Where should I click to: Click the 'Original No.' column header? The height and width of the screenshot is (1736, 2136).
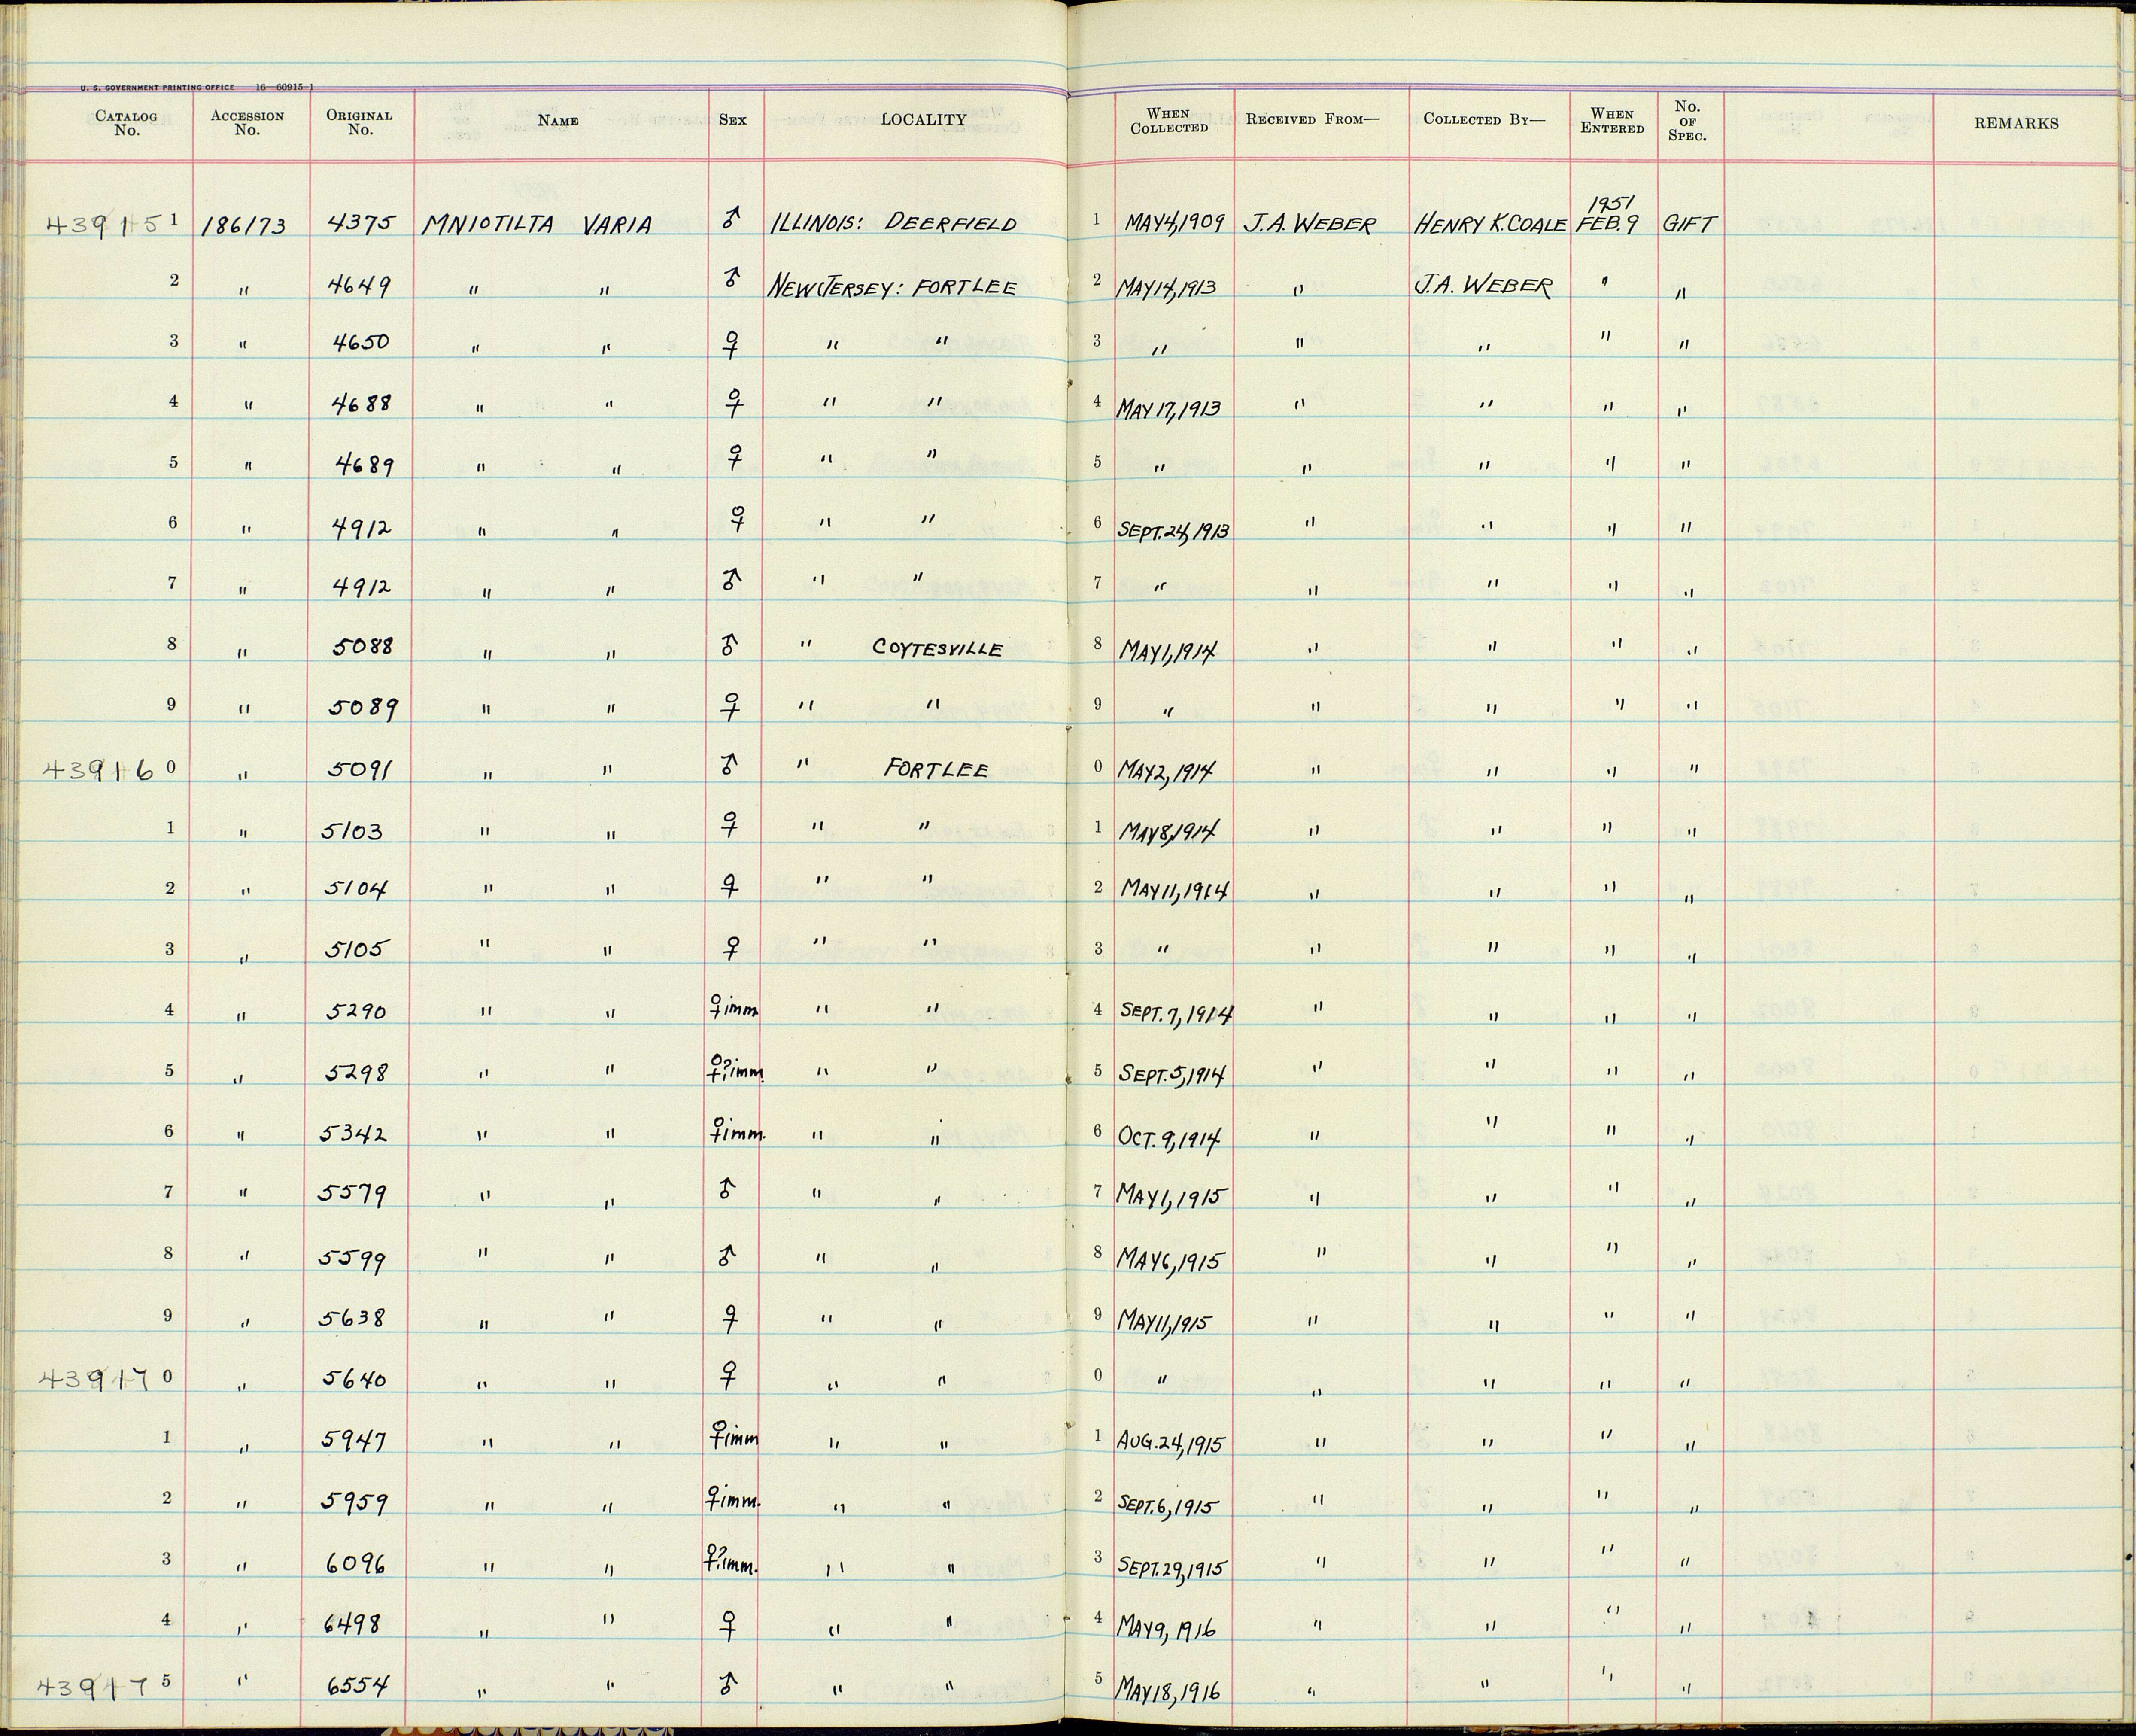tap(359, 122)
